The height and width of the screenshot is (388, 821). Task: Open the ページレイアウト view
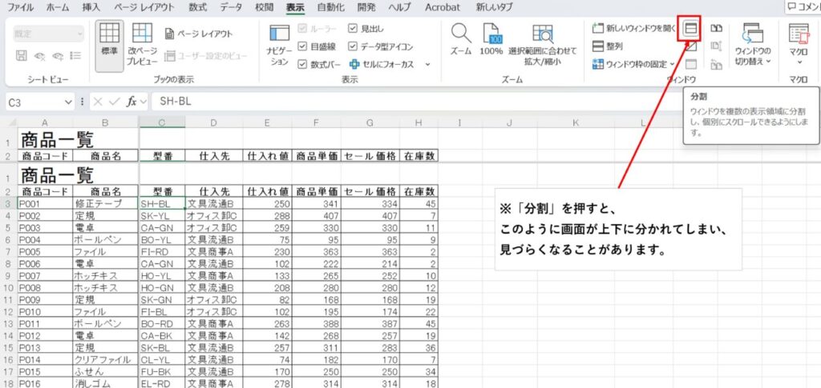click(199, 34)
